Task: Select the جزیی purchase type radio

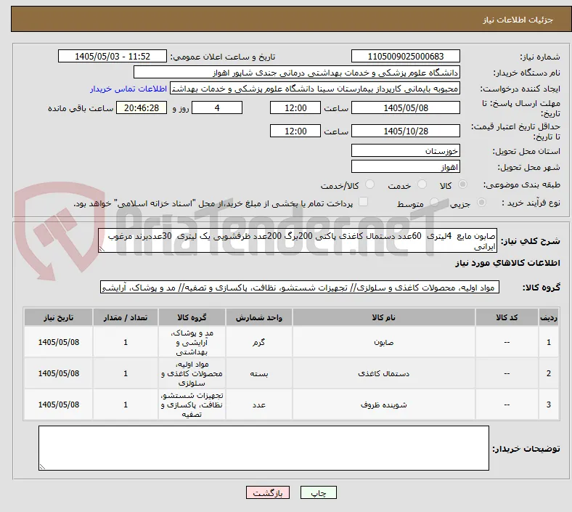Action: [481, 203]
